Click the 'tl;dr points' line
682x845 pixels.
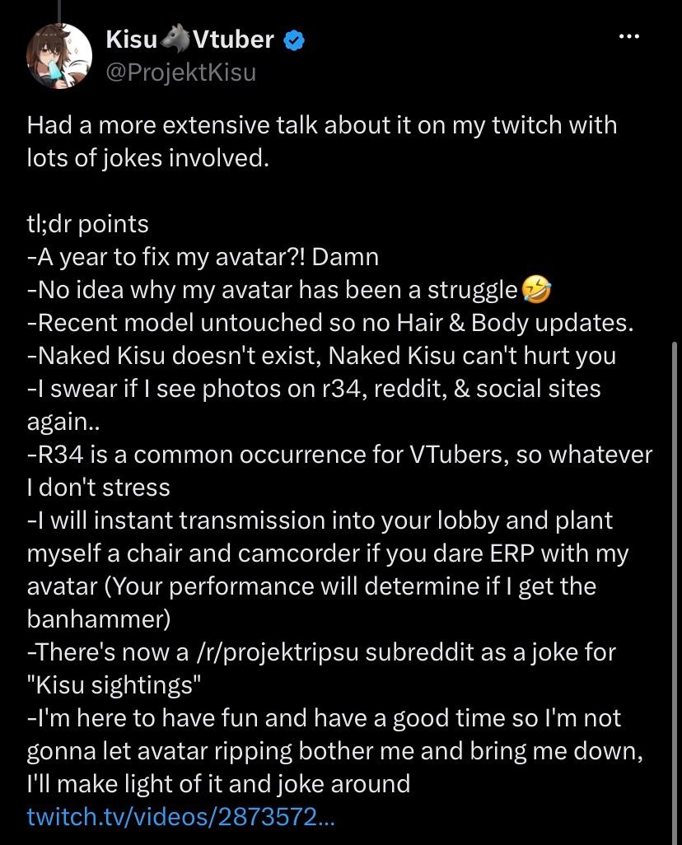coord(88,224)
